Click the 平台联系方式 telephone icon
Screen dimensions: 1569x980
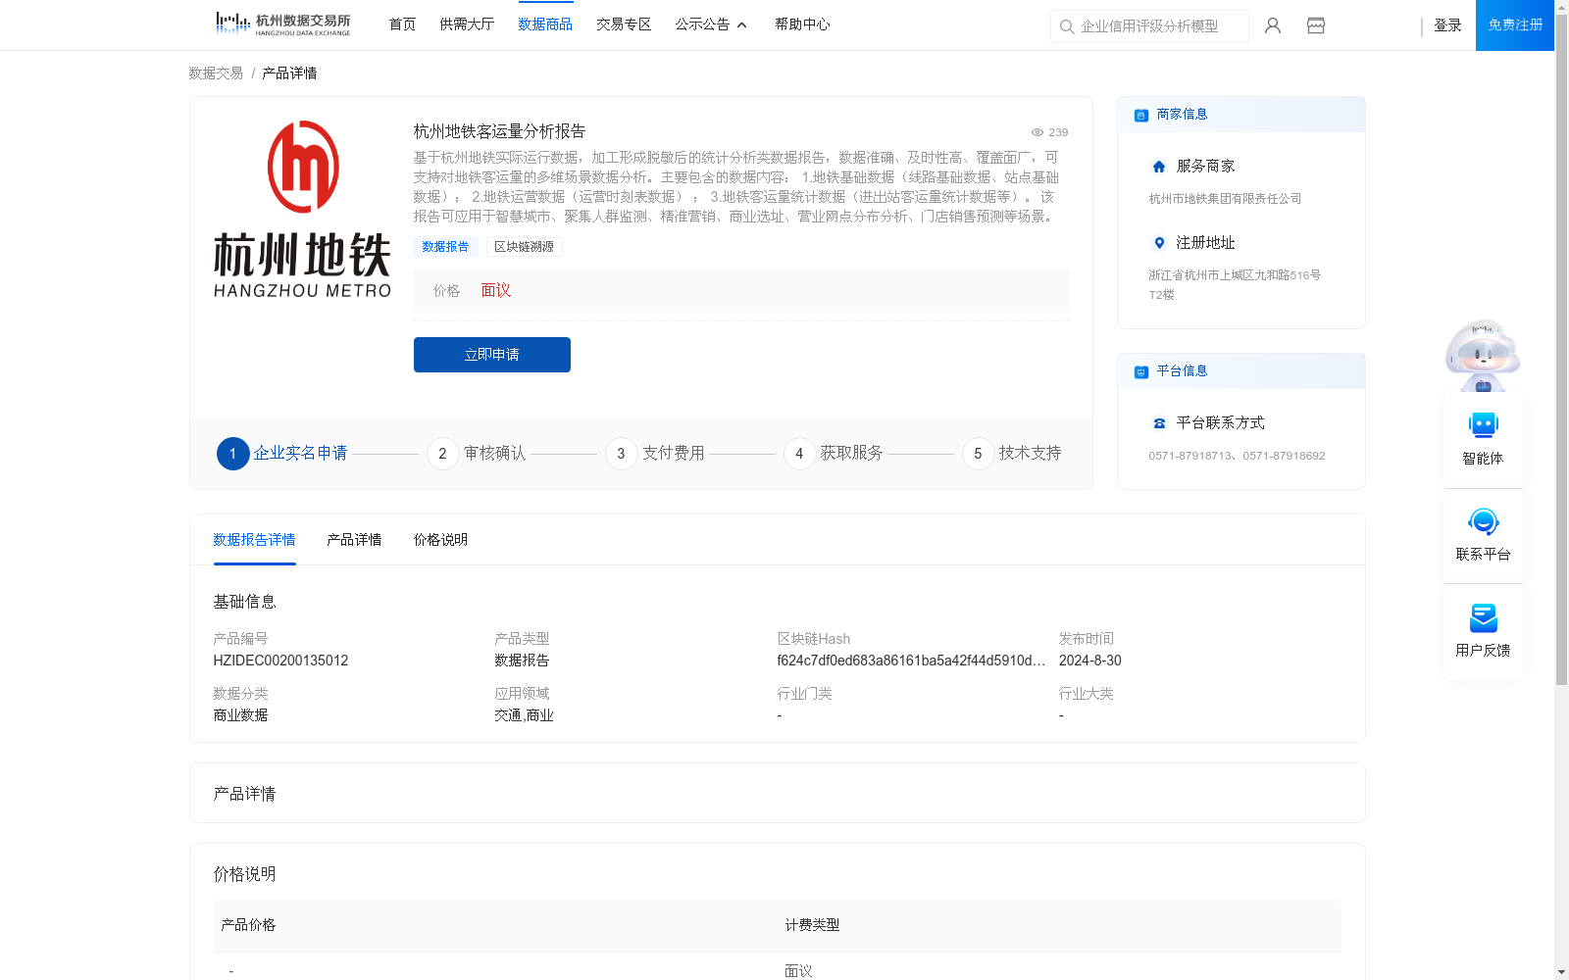[x=1159, y=423]
